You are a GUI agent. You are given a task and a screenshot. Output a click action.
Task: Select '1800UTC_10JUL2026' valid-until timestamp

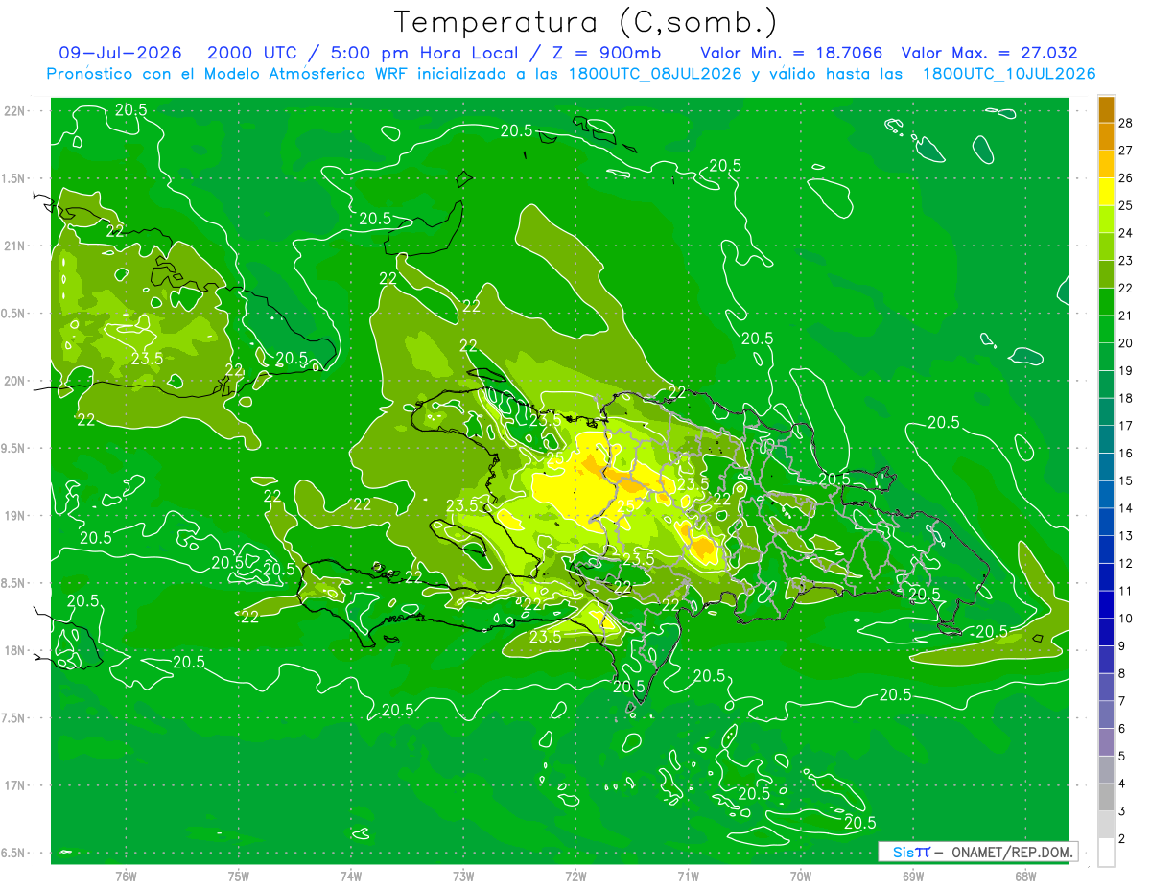[x=1009, y=74]
